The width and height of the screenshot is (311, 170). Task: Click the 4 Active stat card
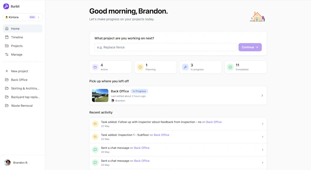click(x=110, y=67)
